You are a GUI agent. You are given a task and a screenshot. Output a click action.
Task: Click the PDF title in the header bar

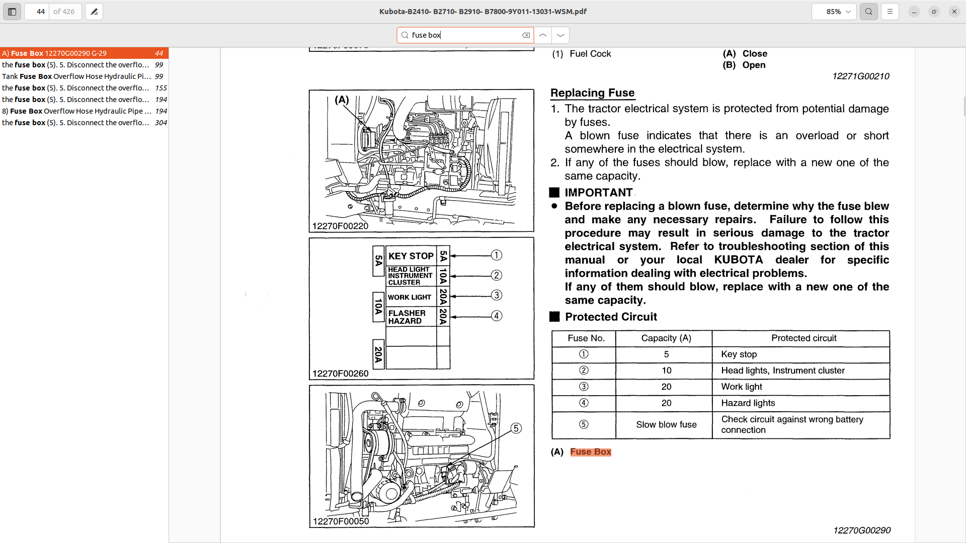[x=483, y=12]
